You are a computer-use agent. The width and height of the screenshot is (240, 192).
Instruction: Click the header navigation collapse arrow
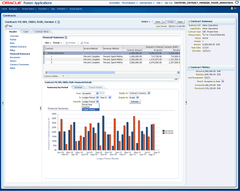(40, 108)
